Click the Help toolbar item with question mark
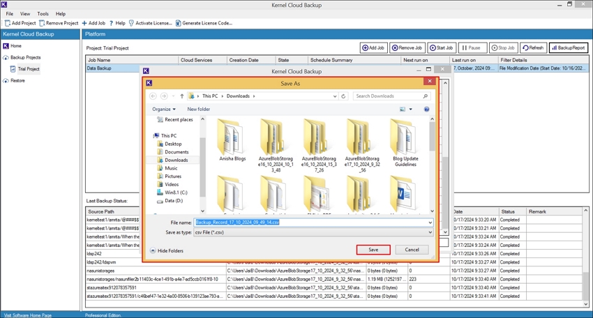 click(117, 23)
